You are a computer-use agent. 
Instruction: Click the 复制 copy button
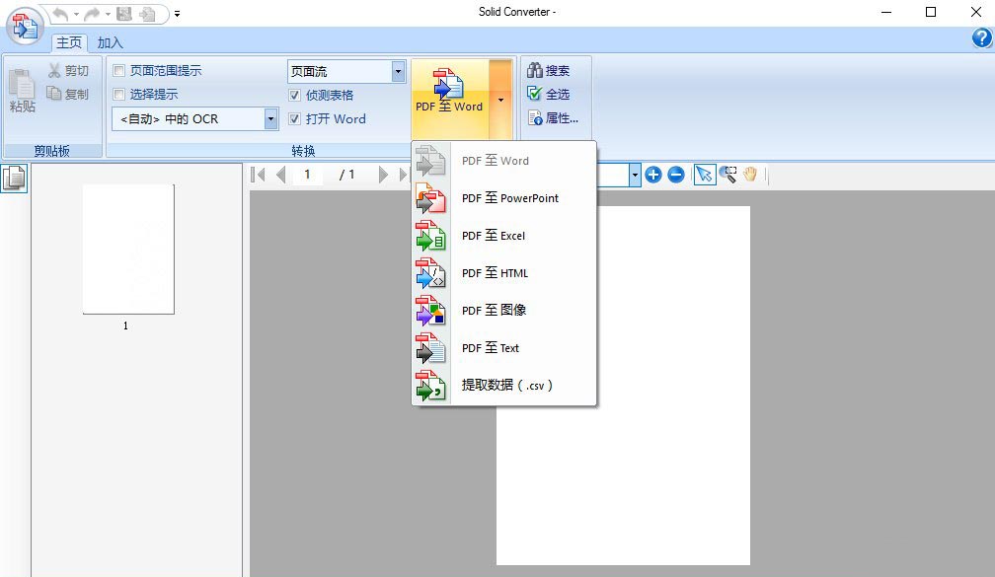pyautogui.click(x=68, y=94)
